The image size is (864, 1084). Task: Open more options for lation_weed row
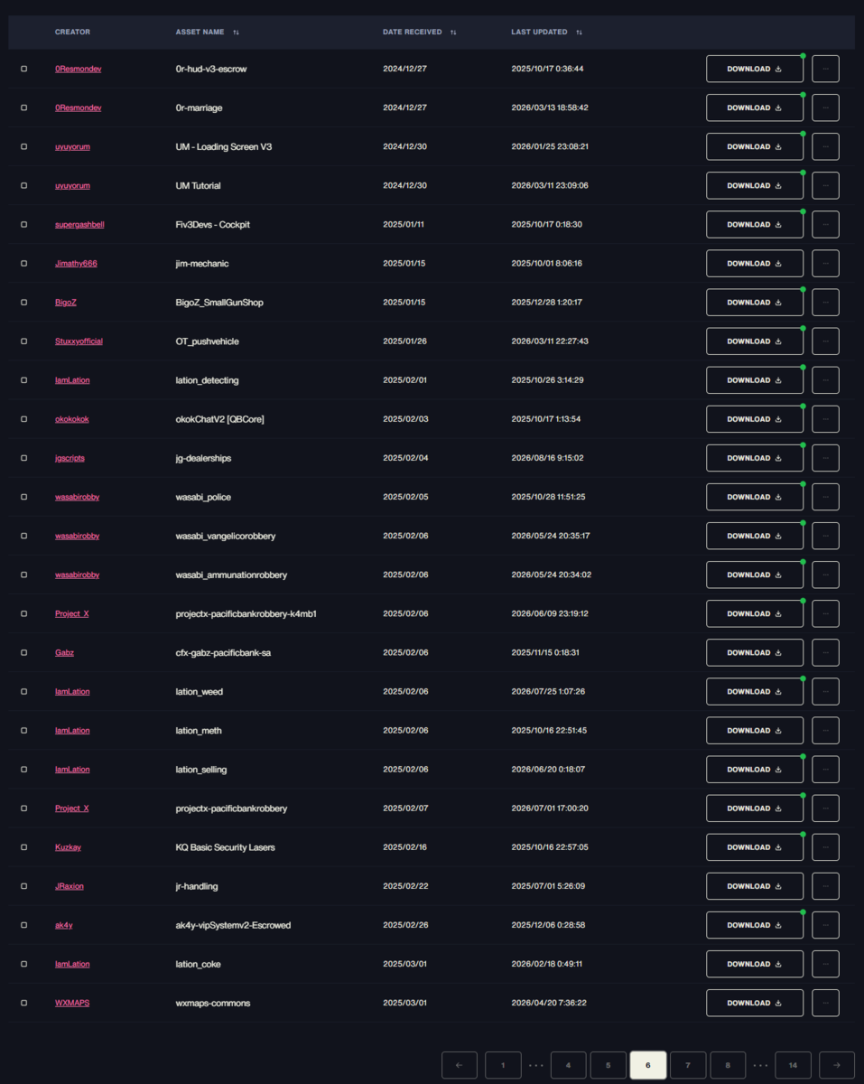825,692
